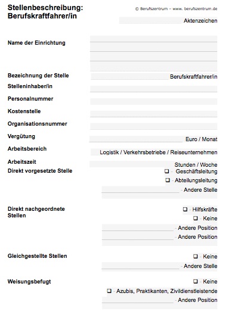Viewport: 235px width, 321px height.
Task: Click the Andere Stelle field under vorgesetzte Stelle
Action: click(141, 190)
